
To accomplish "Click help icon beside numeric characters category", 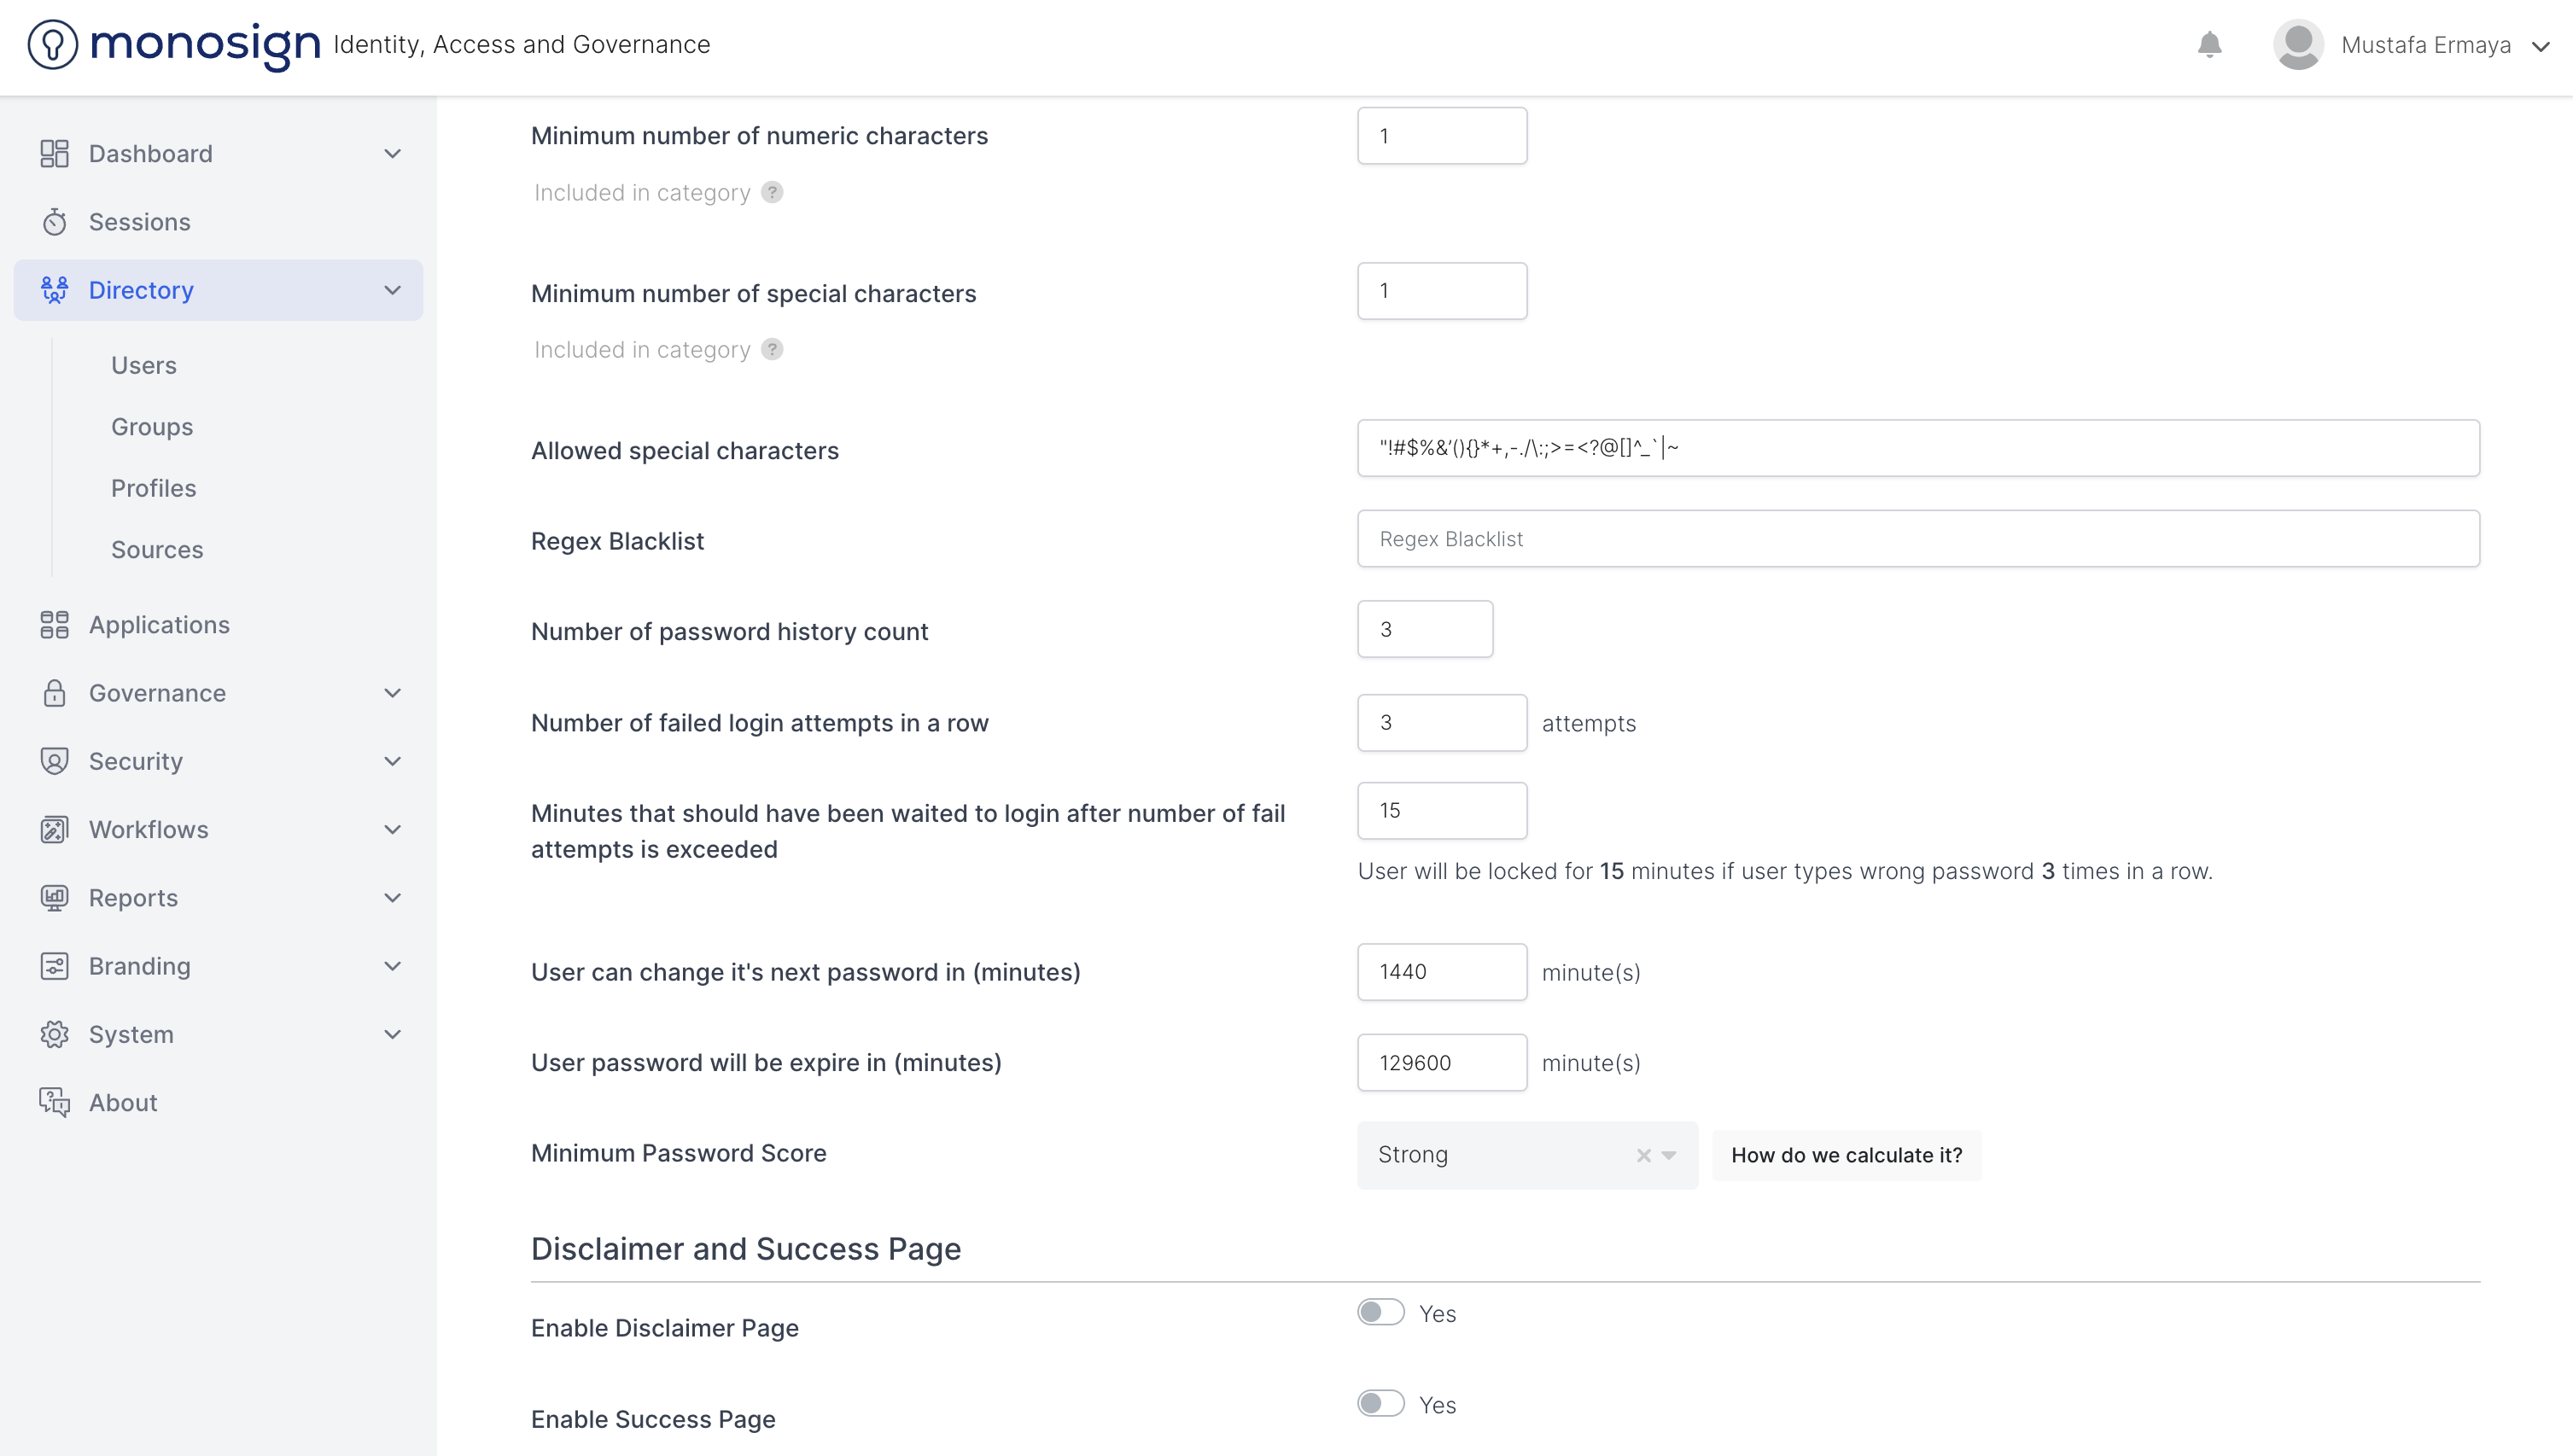I will 772,192.
